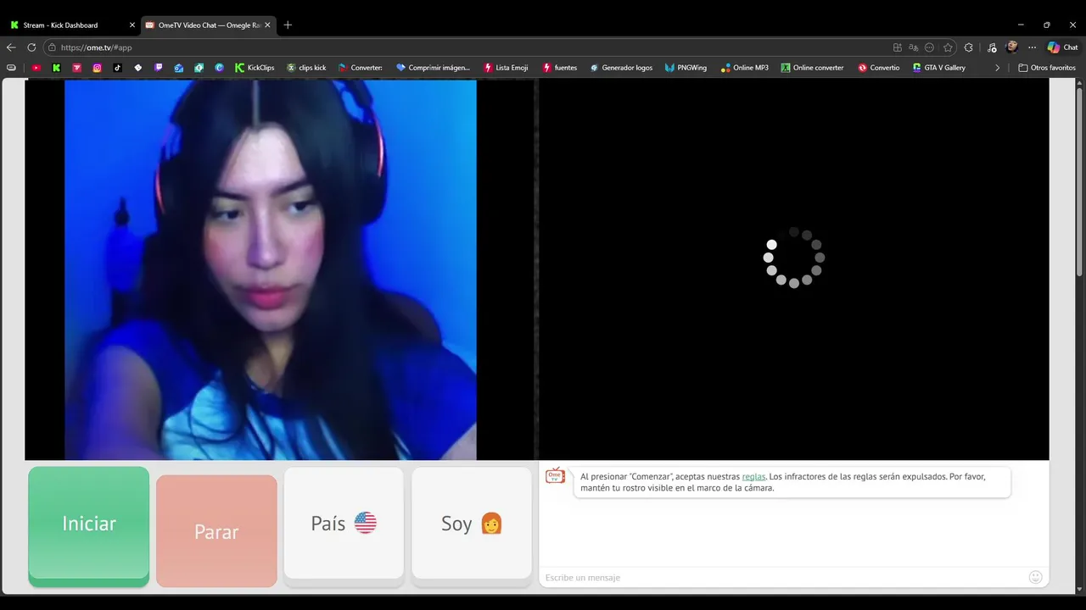Open the Online MP3 bookmark

(x=744, y=68)
